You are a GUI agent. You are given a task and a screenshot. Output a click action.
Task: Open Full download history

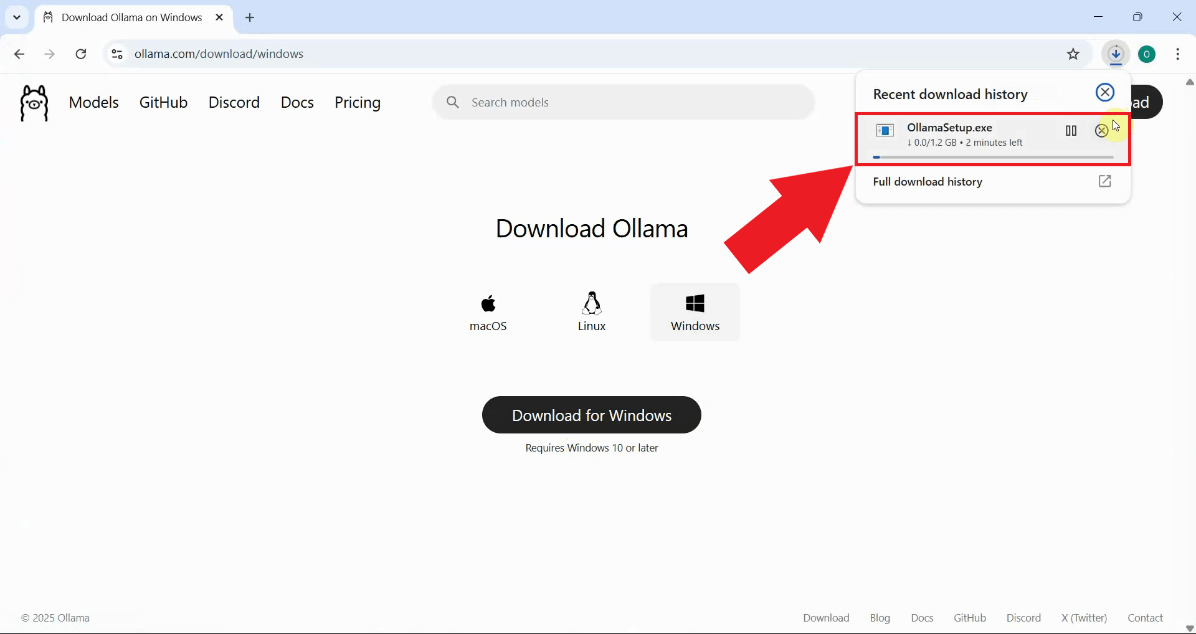(x=928, y=181)
